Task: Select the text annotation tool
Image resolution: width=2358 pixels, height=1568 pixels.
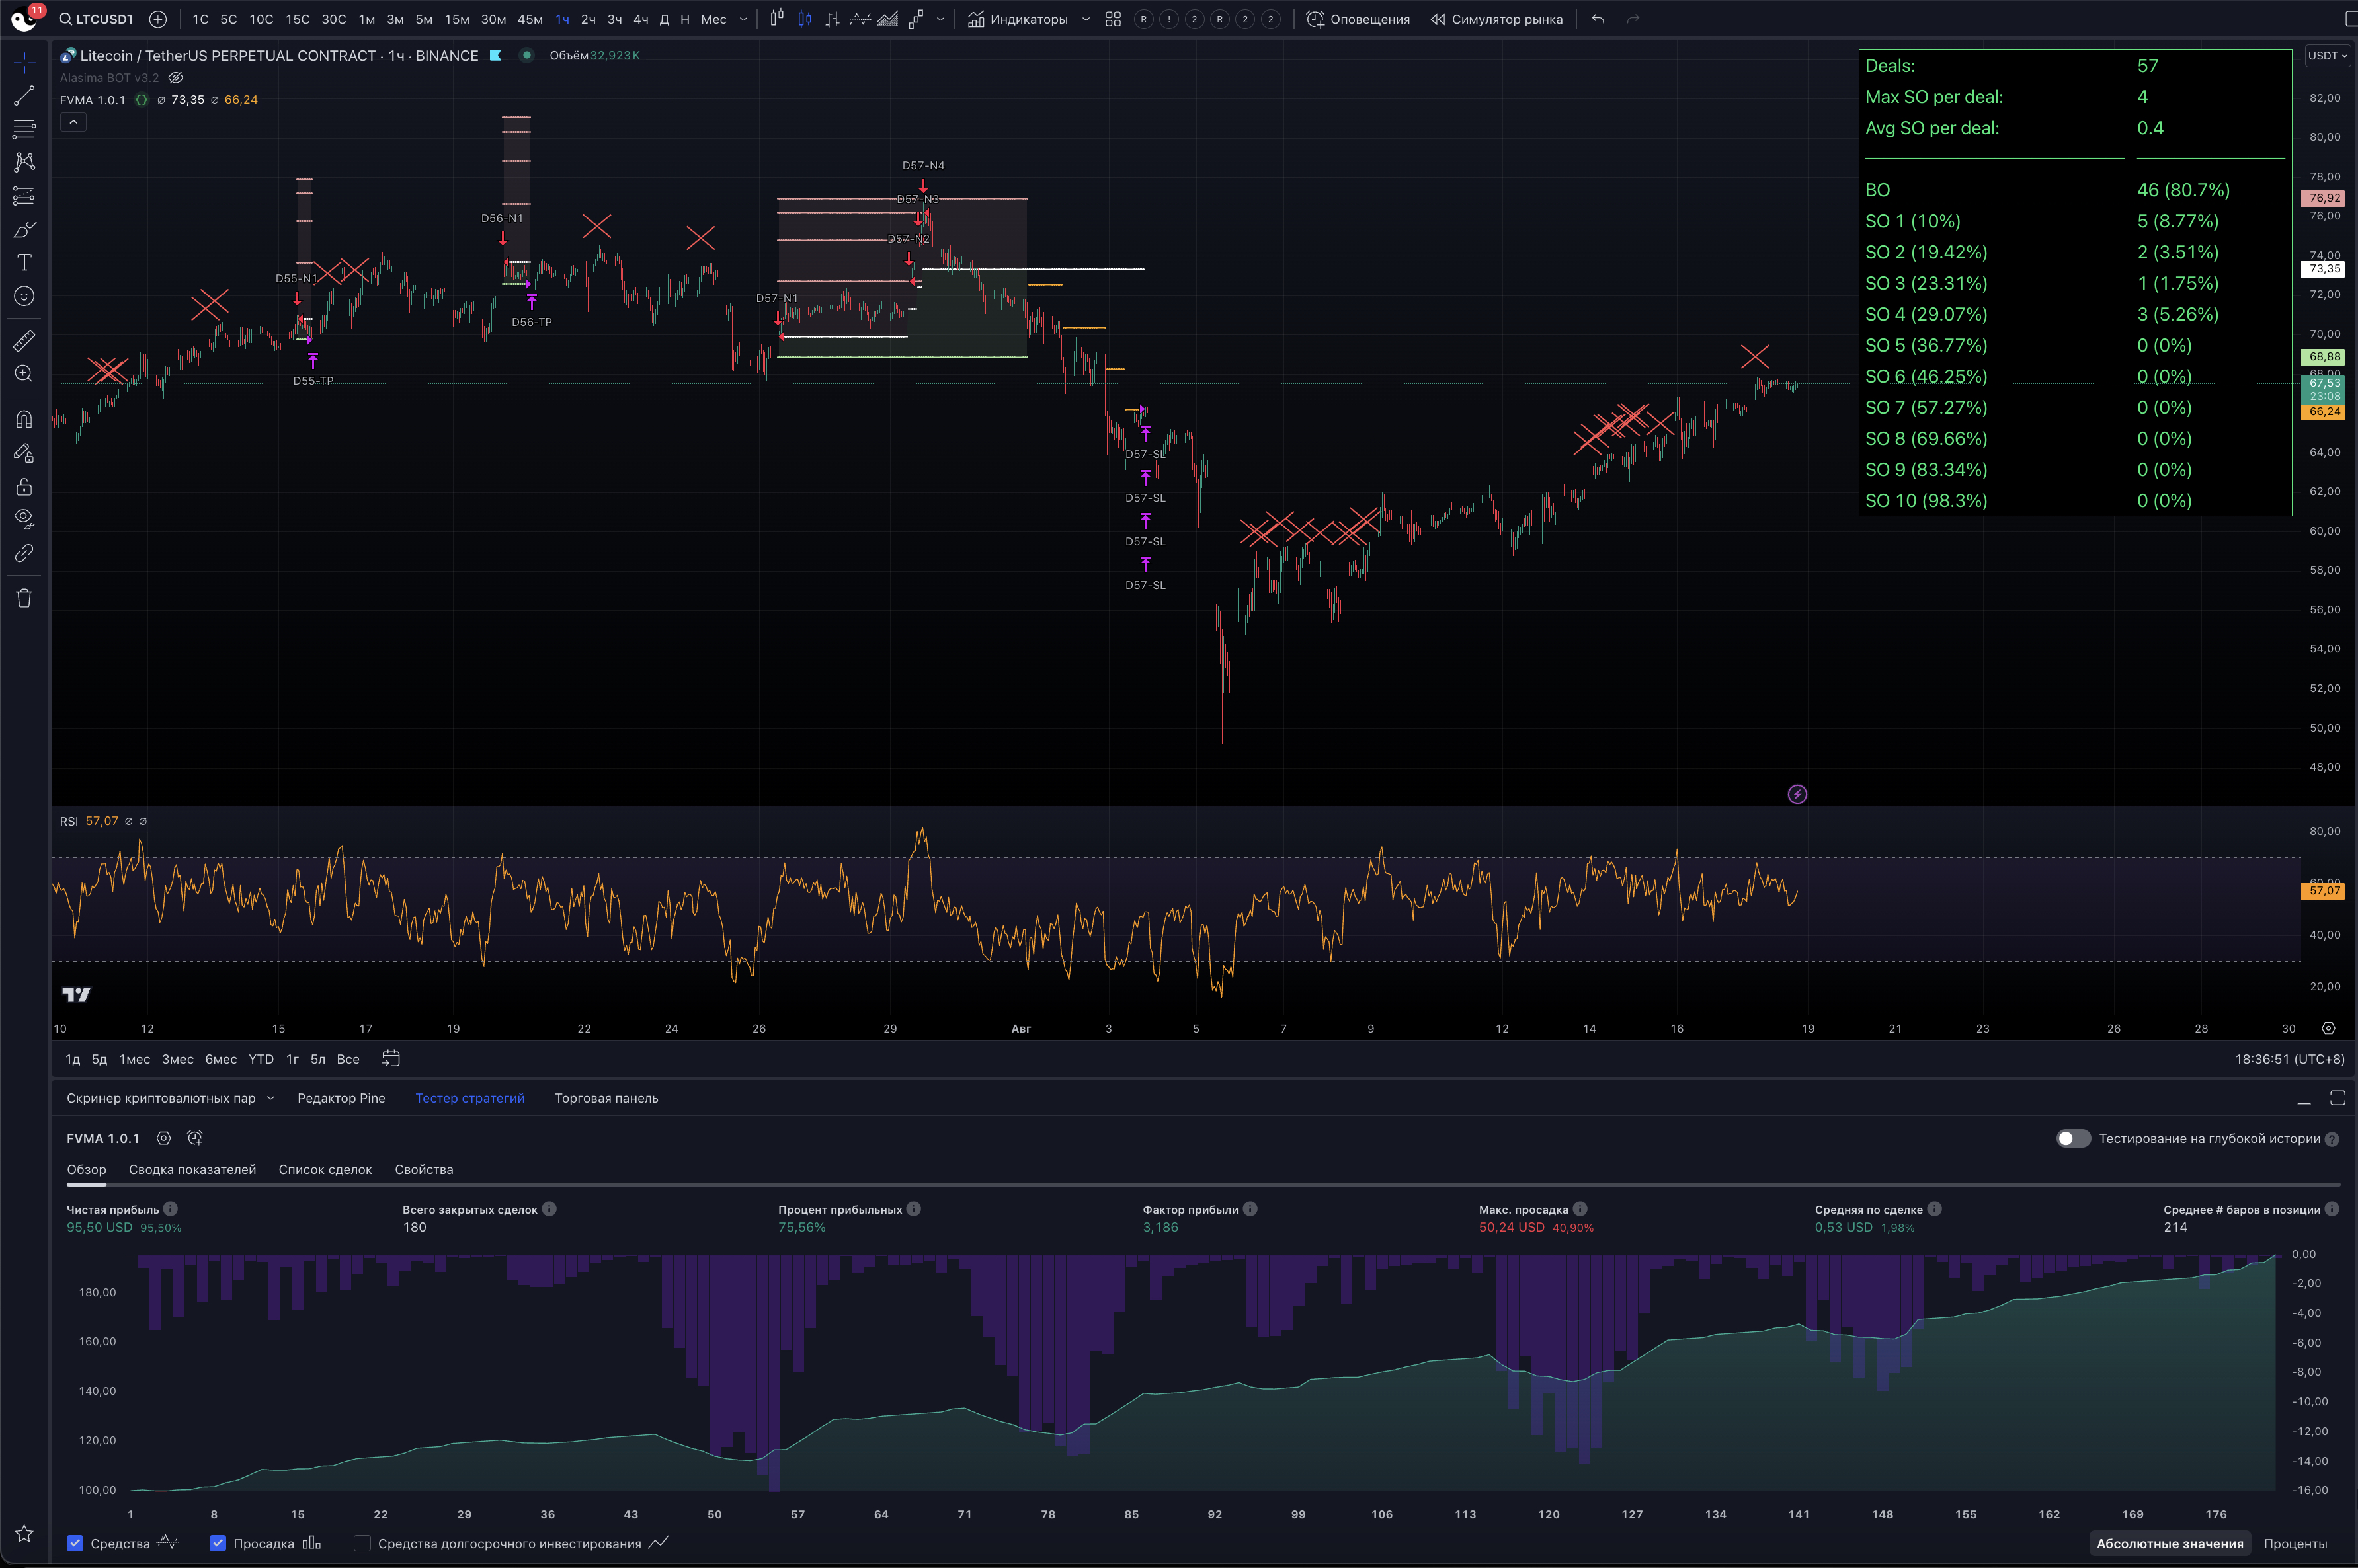Action: (x=24, y=262)
